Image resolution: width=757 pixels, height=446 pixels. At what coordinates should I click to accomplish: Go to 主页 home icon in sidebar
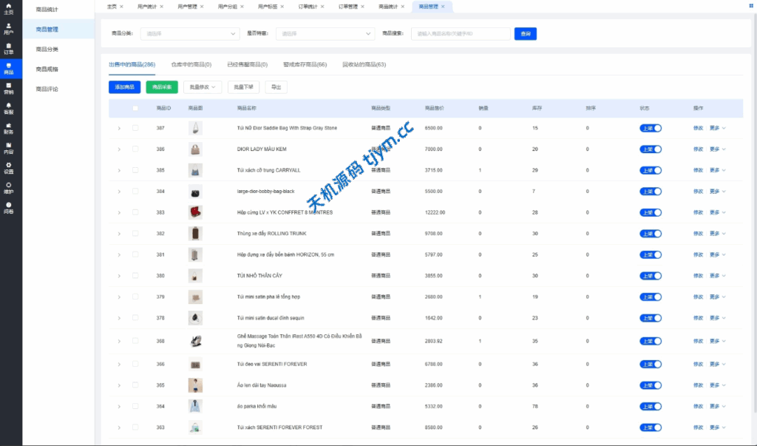[9, 9]
